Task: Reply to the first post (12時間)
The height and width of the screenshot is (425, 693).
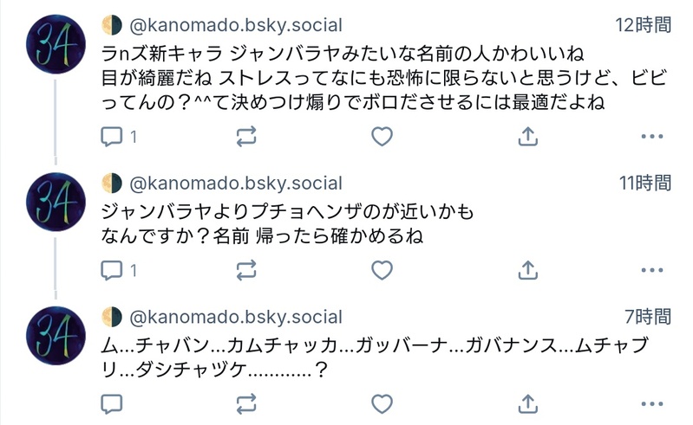Action: [112, 136]
